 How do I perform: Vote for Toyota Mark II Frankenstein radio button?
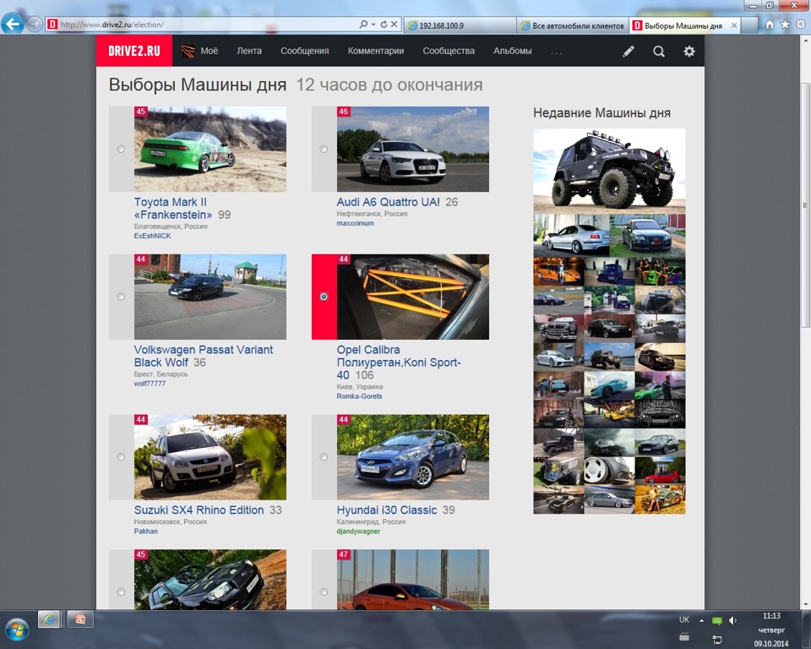pyautogui.click(x=121, y=149)
